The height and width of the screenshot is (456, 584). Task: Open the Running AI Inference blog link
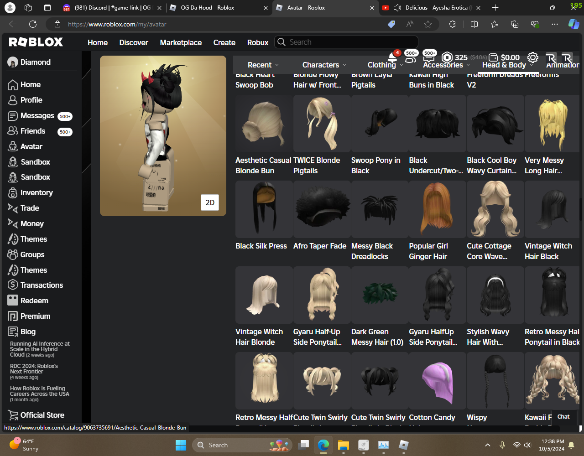(40, 349)
